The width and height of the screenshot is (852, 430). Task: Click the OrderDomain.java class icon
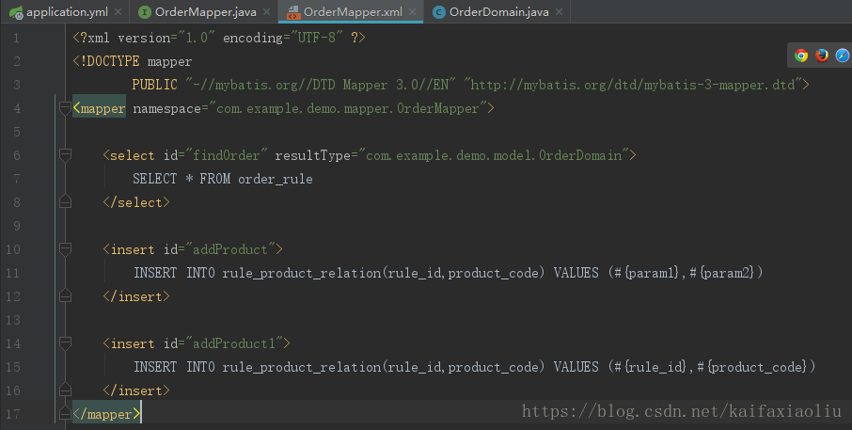click(x=438, y=12)
